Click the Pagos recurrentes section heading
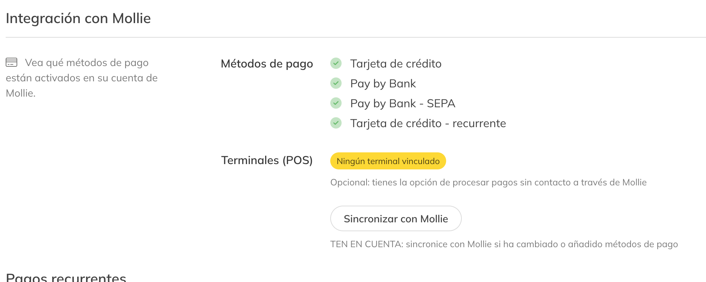Screen dimensions: 706x282 coord(66,277)
